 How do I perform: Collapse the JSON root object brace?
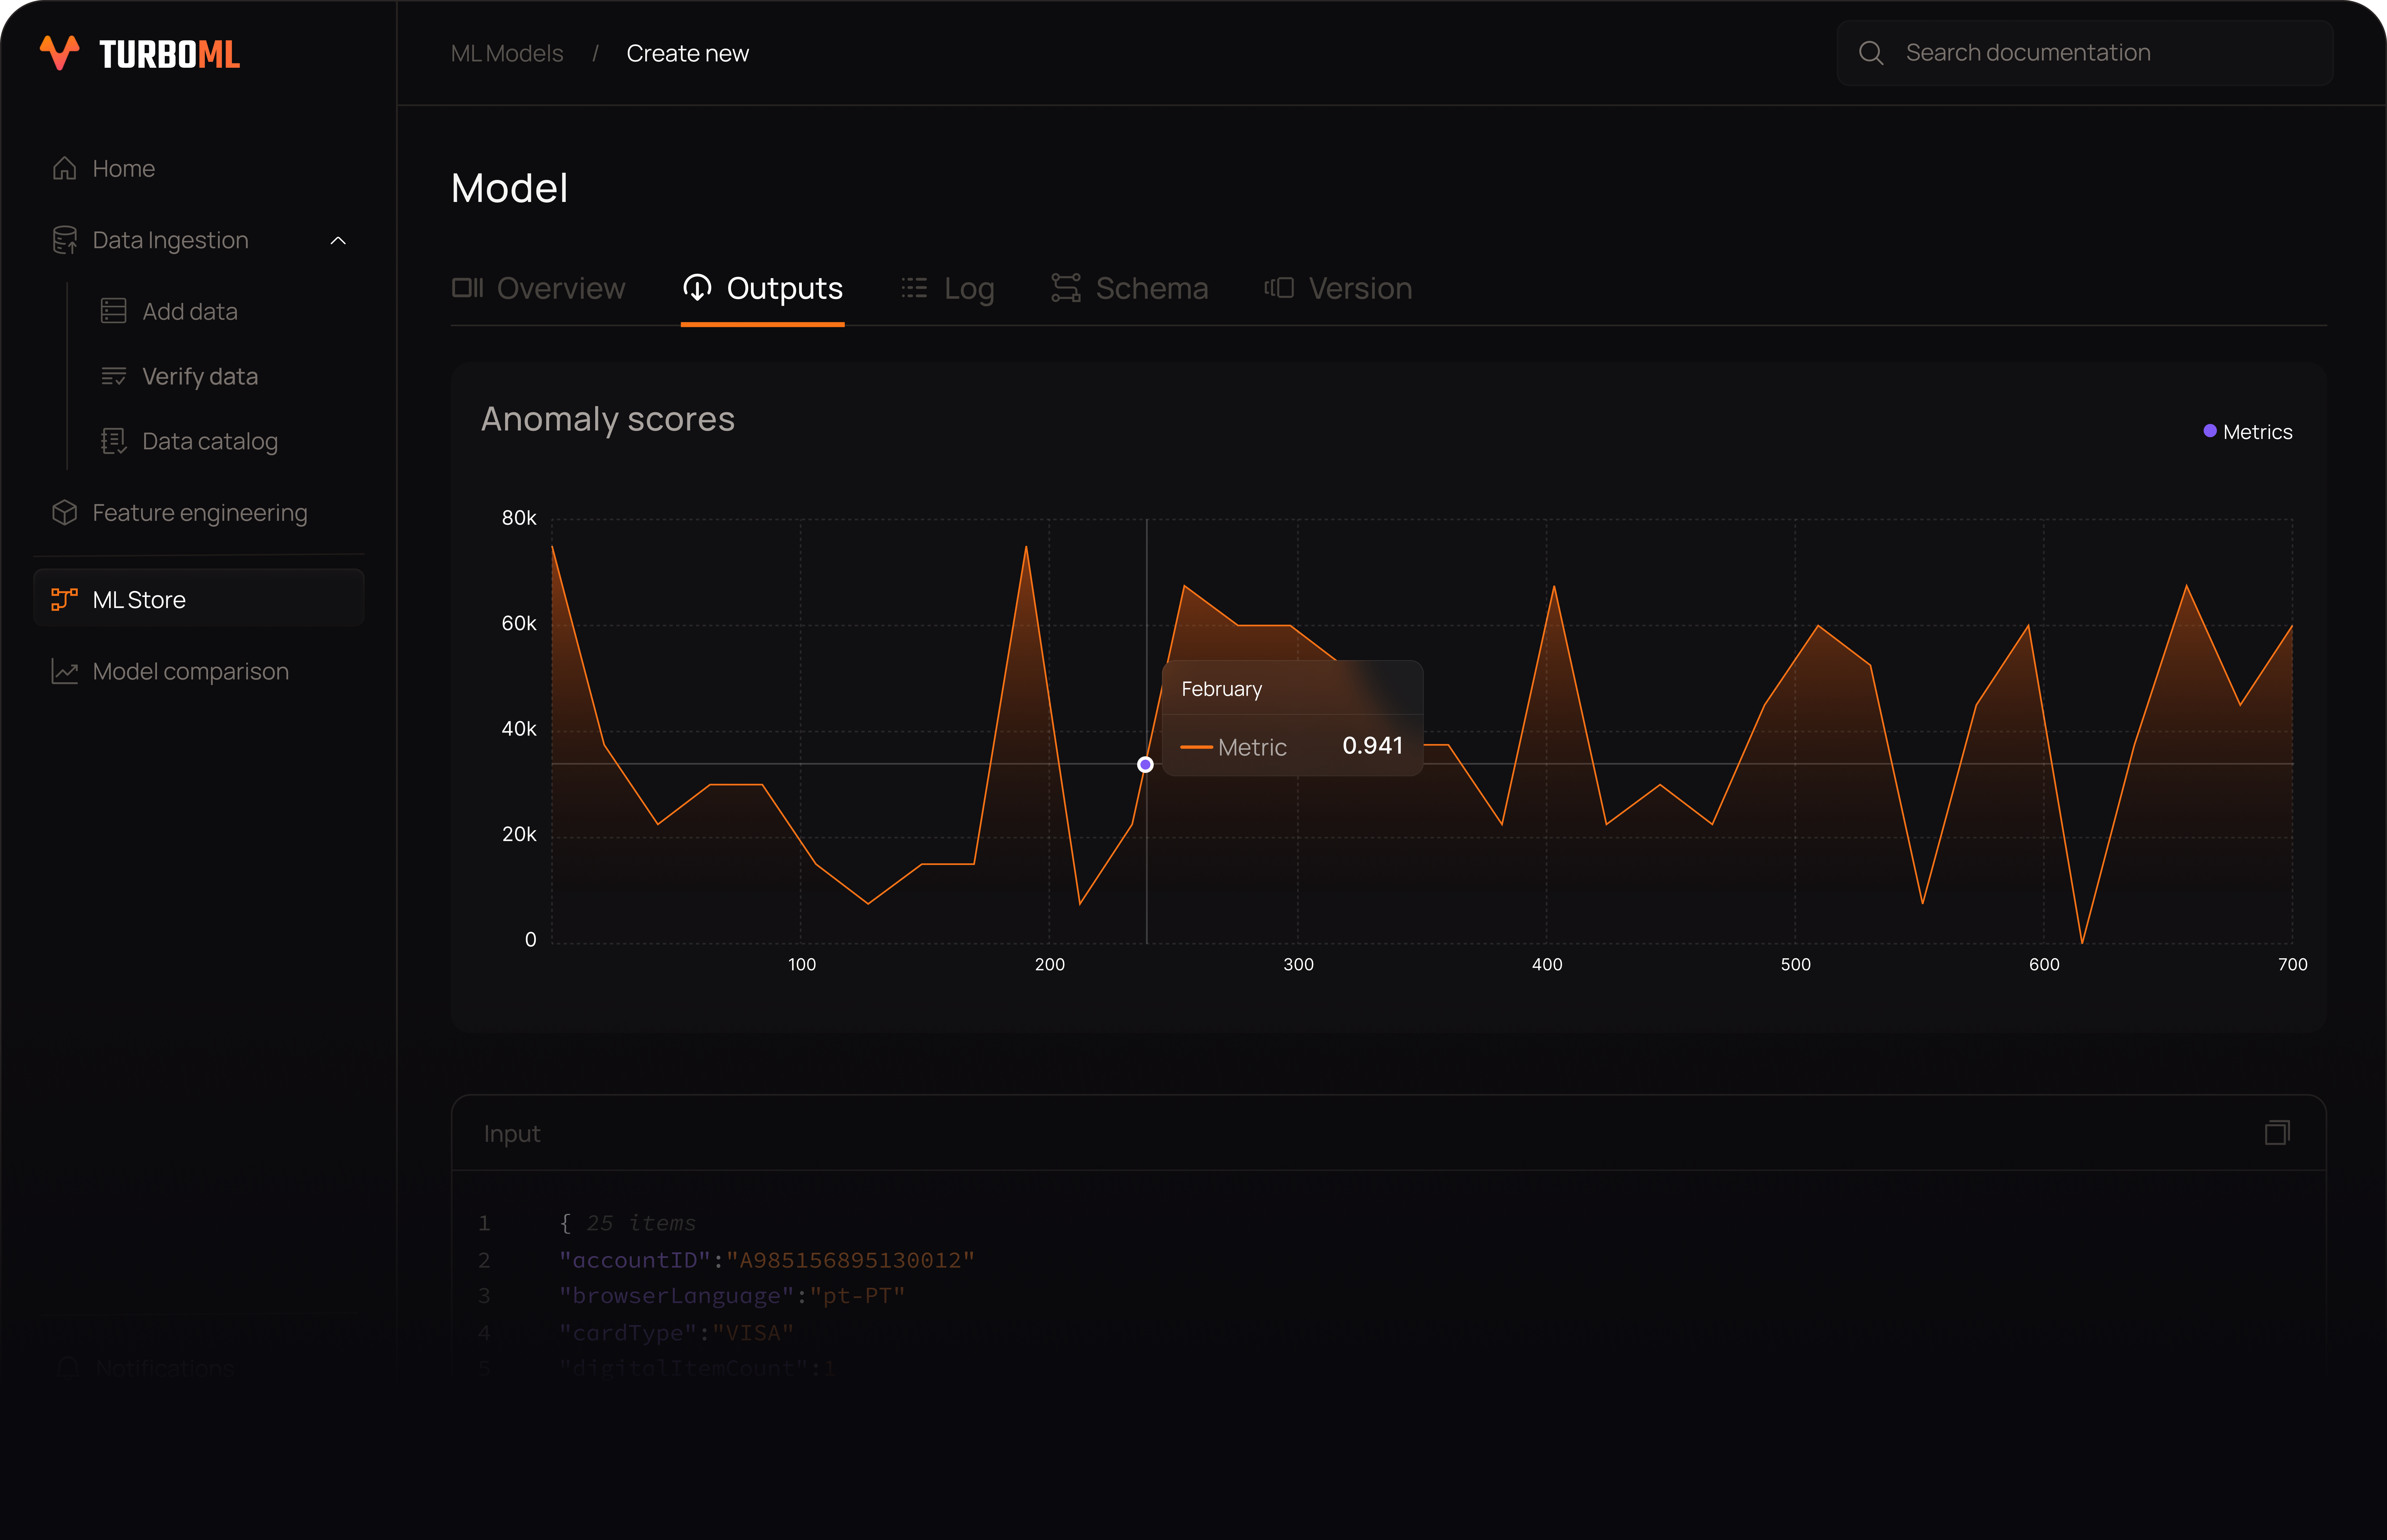click(x=566, y=1223)
